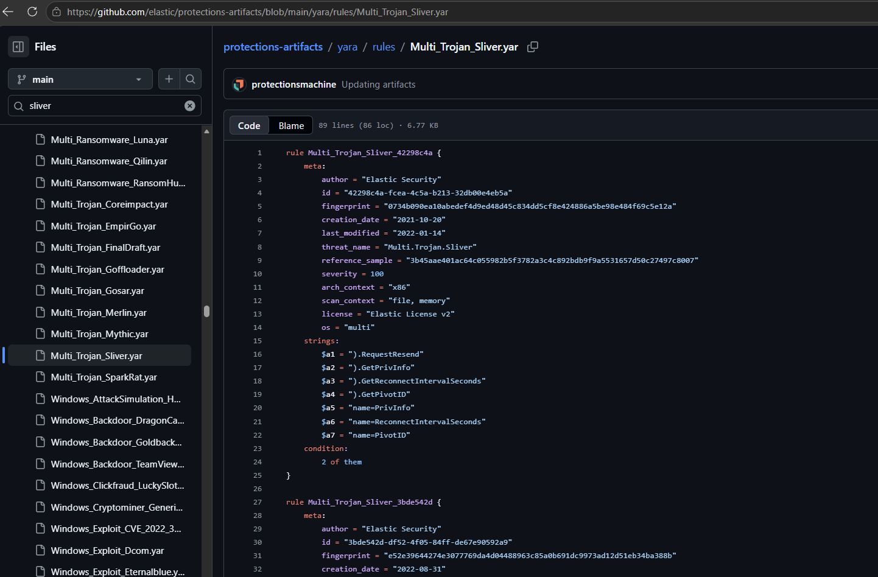View site info lock icon
This screenshot has height=577, width=878.
[56, 12]
